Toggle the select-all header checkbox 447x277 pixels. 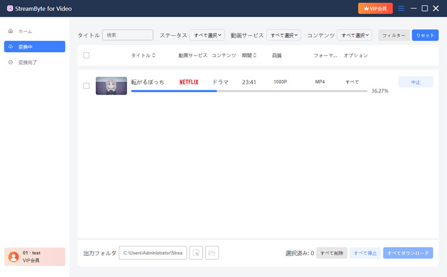tap(86, 56)
